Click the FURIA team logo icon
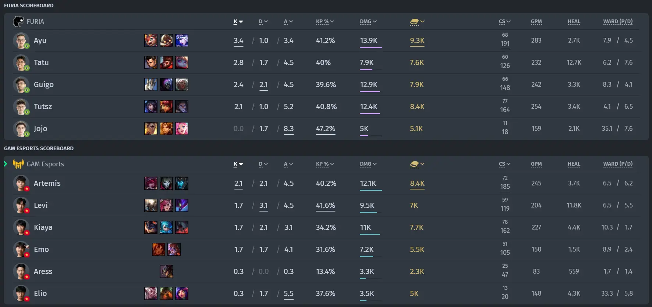The height and width of the screenshot is (307, 652). point(18,22)
